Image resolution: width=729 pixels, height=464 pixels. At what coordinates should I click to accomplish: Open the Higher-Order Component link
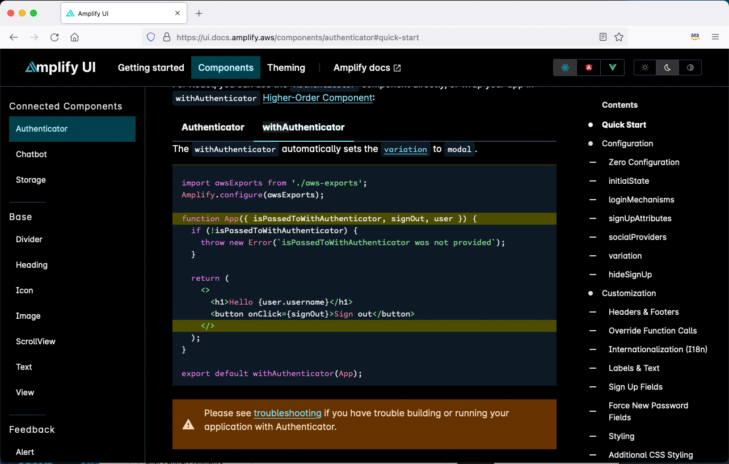coord(317,98)
